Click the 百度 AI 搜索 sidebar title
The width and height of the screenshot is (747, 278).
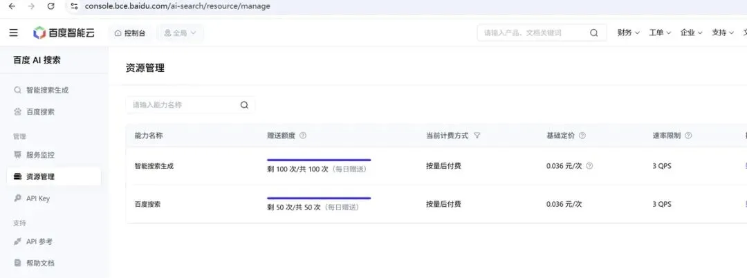tap(37, 60)
